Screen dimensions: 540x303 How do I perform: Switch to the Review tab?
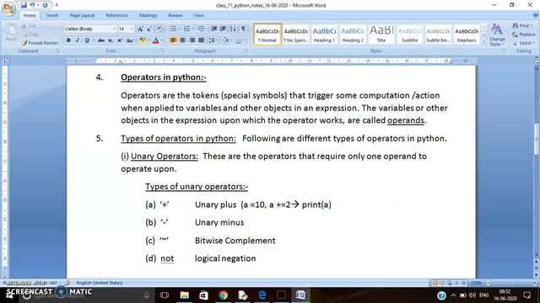(175, 15)
